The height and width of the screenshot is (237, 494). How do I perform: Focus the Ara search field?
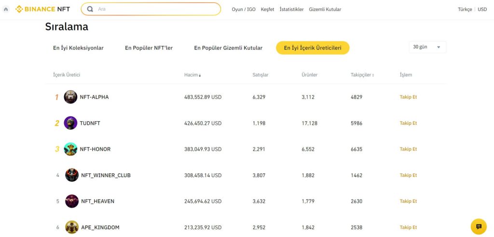151,9
